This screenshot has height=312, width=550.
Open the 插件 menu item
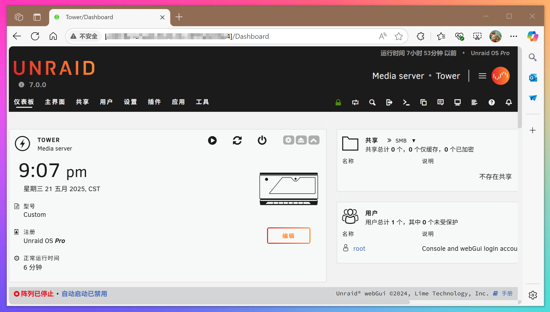(x=154, y=102)
